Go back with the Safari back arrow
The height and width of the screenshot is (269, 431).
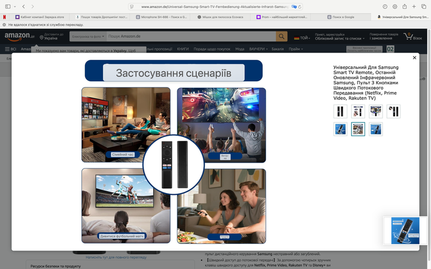pos(23,7)
